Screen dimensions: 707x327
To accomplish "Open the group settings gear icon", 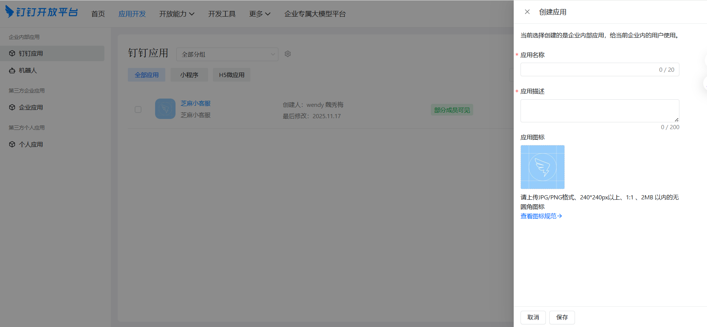I will pos(287,54).
